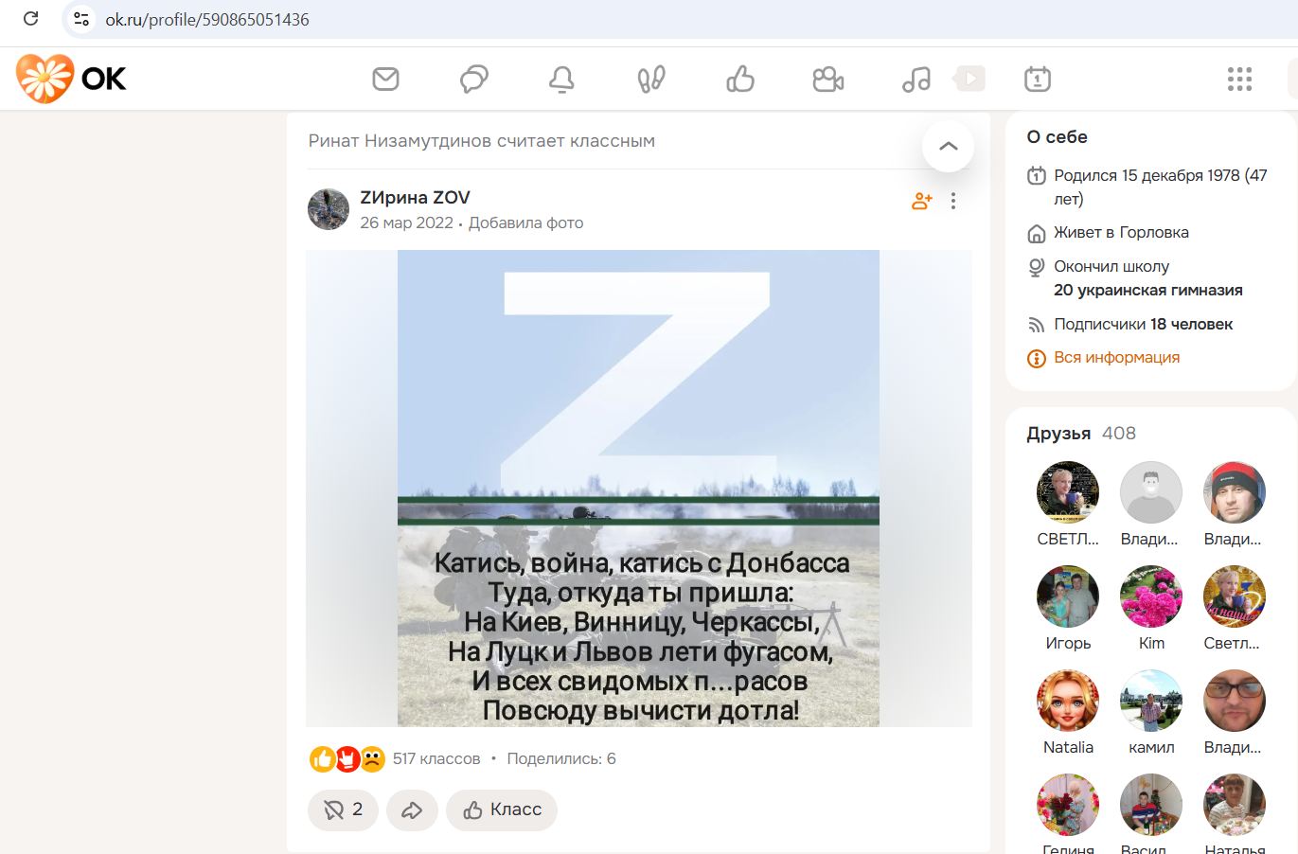This screenshot has height=854, width=1298.
Task: Click the 517 классов count
Action: (436, 758)
